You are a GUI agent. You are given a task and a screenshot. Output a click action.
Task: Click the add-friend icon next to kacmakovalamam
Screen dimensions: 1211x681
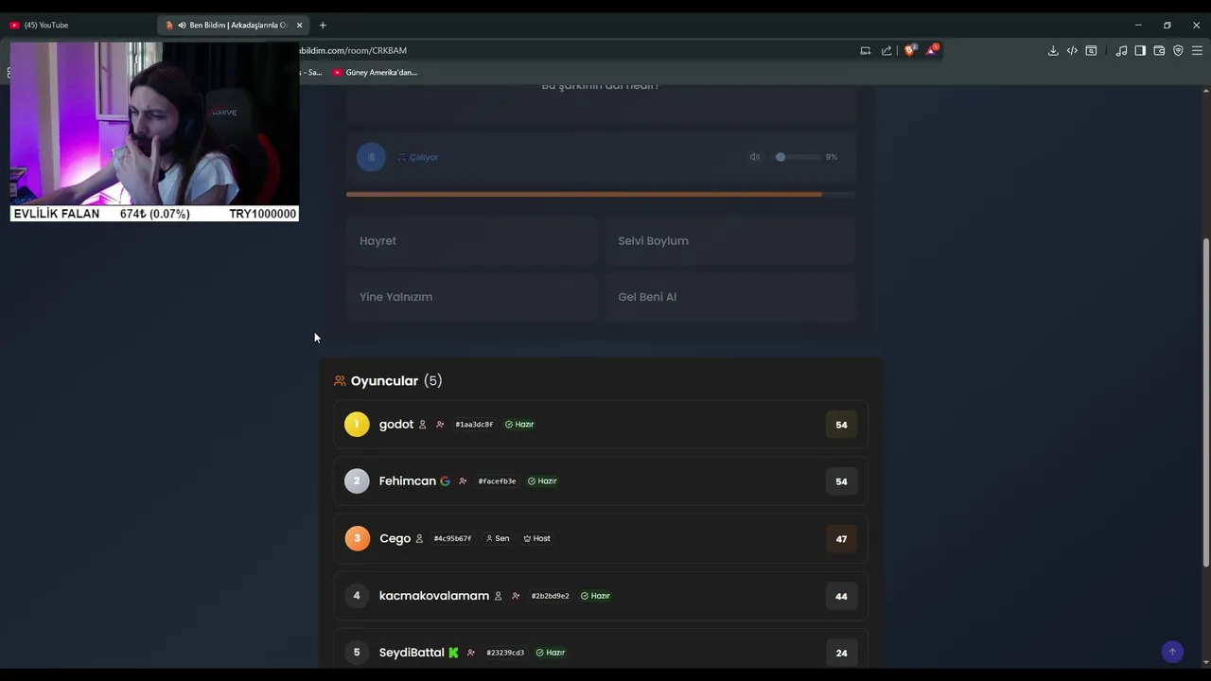516,596
